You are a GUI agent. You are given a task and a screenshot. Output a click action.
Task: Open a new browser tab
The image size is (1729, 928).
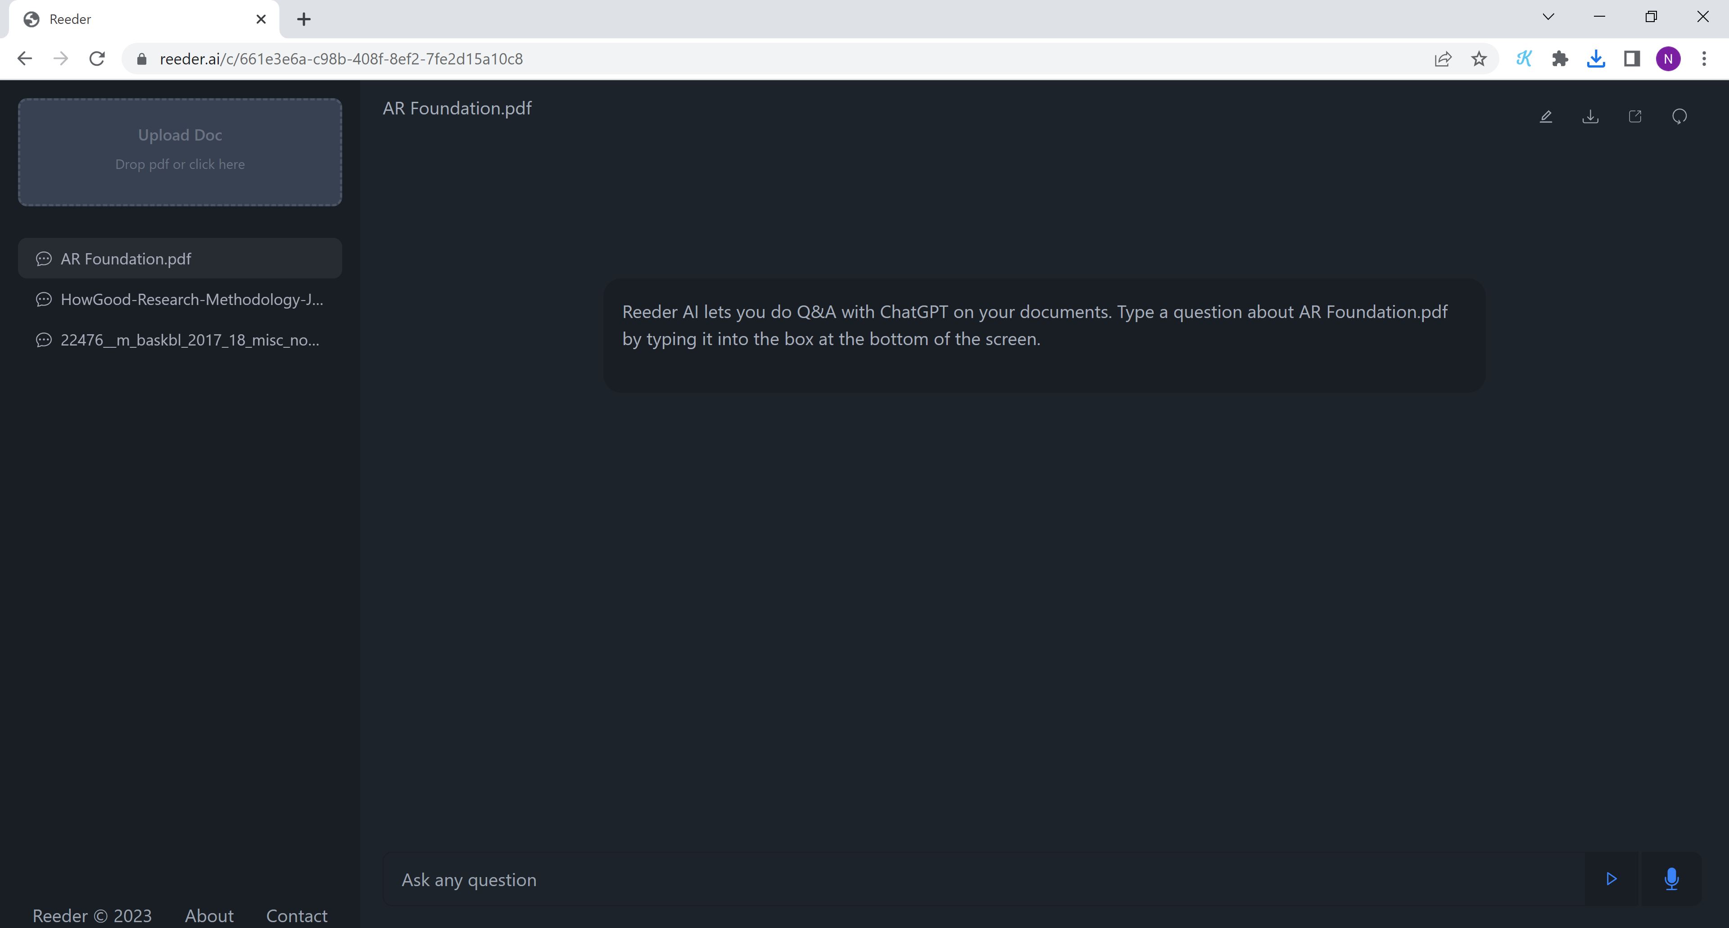pos(303,19)
